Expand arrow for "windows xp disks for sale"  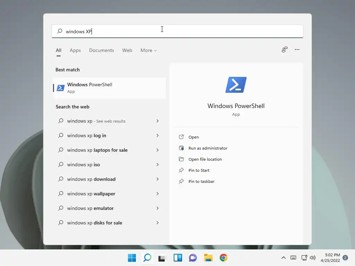pyautogui.click(x=158, y=223)
